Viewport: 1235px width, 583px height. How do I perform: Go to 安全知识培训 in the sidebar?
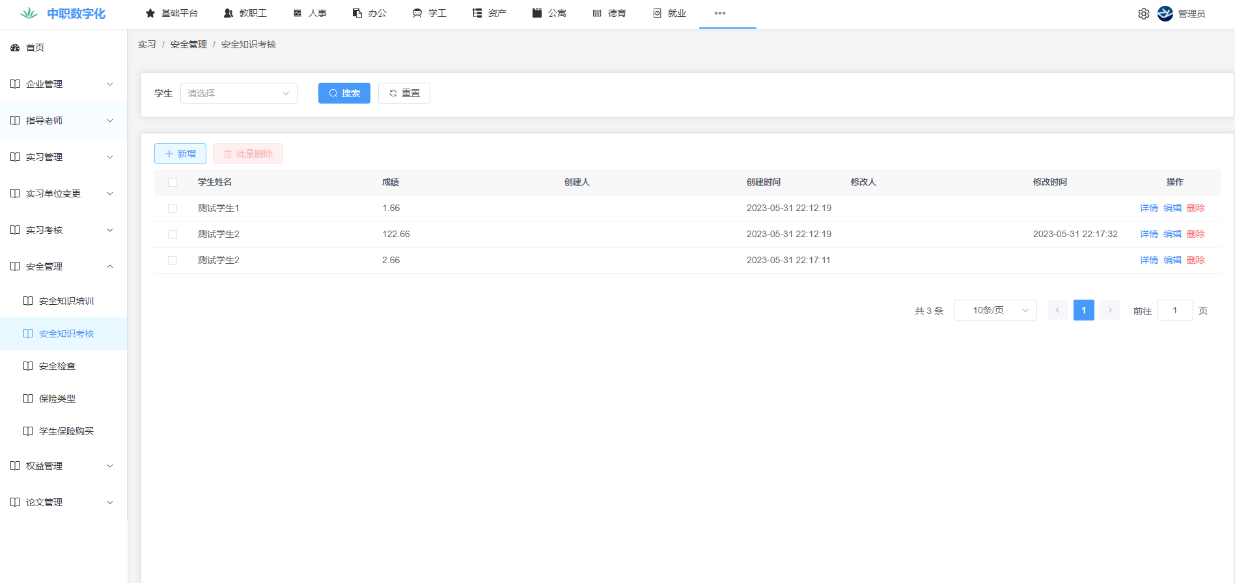click(66, 301)
